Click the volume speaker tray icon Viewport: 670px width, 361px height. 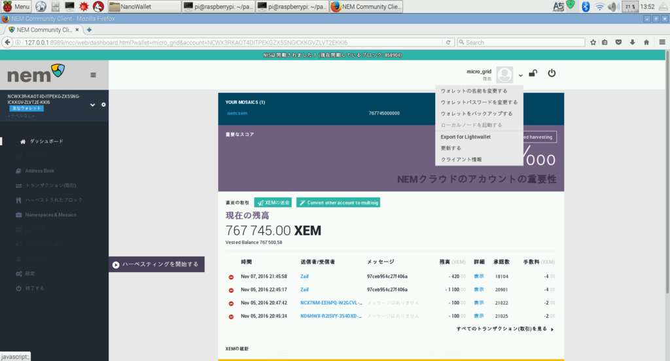(614, 7)
